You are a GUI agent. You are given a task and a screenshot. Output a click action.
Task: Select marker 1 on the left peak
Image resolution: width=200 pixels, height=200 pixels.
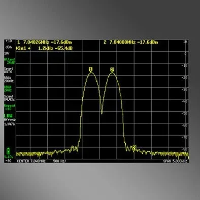(91, 70)
